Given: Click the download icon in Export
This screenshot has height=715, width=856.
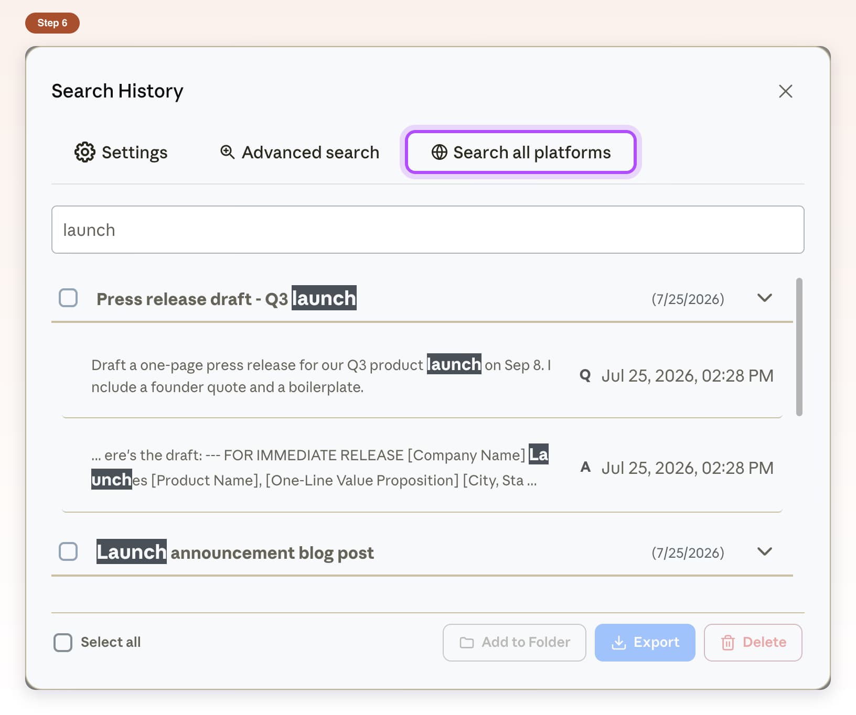Looking at the screenshot, I should (619, 642).
